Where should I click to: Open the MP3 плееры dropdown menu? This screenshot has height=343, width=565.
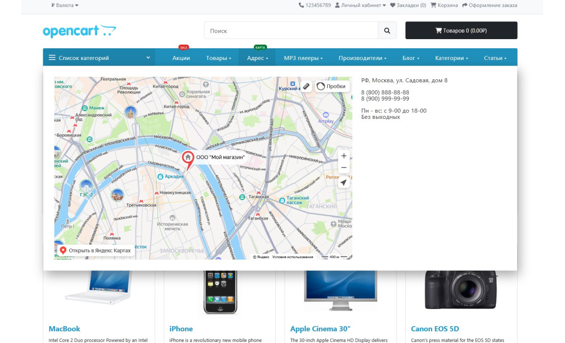click(x=303, y=58)
